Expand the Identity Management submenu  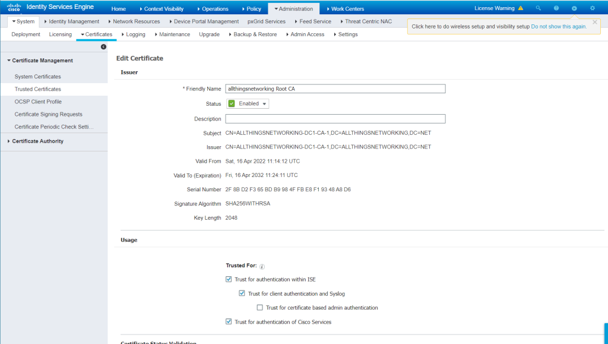(71, 21)
